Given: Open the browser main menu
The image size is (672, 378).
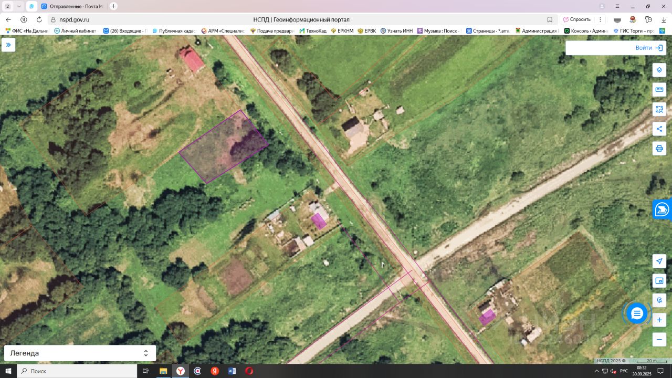Looking at the screenshot, I should [x=617, y=6].
